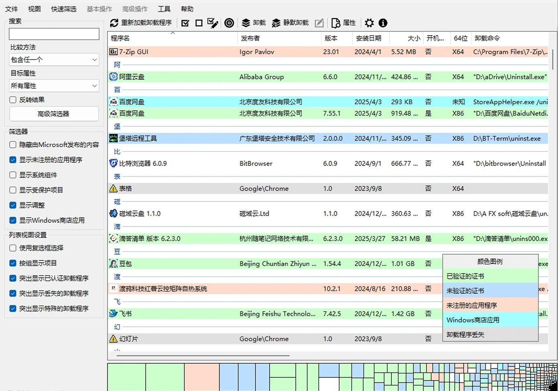558x391 pixels.
Task: Click the reload uninstallers refresh icon
Action: (x=114, y=23)
